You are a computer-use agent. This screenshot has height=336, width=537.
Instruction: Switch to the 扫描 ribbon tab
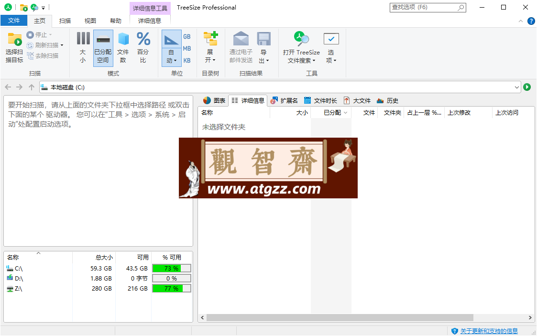(x=65, y=21)
